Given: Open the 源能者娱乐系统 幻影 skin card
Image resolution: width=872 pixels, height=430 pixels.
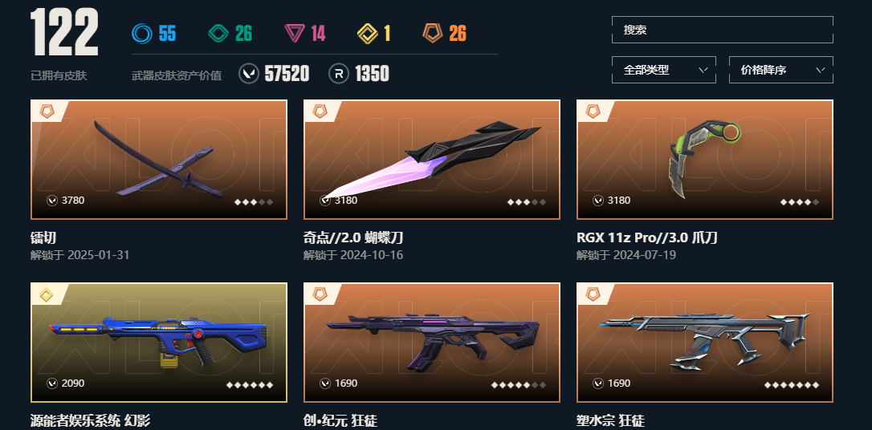Looking at the screenshot, I should point(159,343).
